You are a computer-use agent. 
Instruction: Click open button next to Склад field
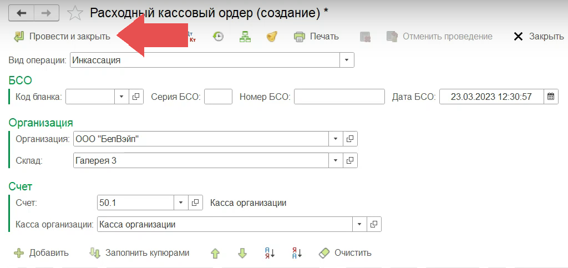click(351, 160)
